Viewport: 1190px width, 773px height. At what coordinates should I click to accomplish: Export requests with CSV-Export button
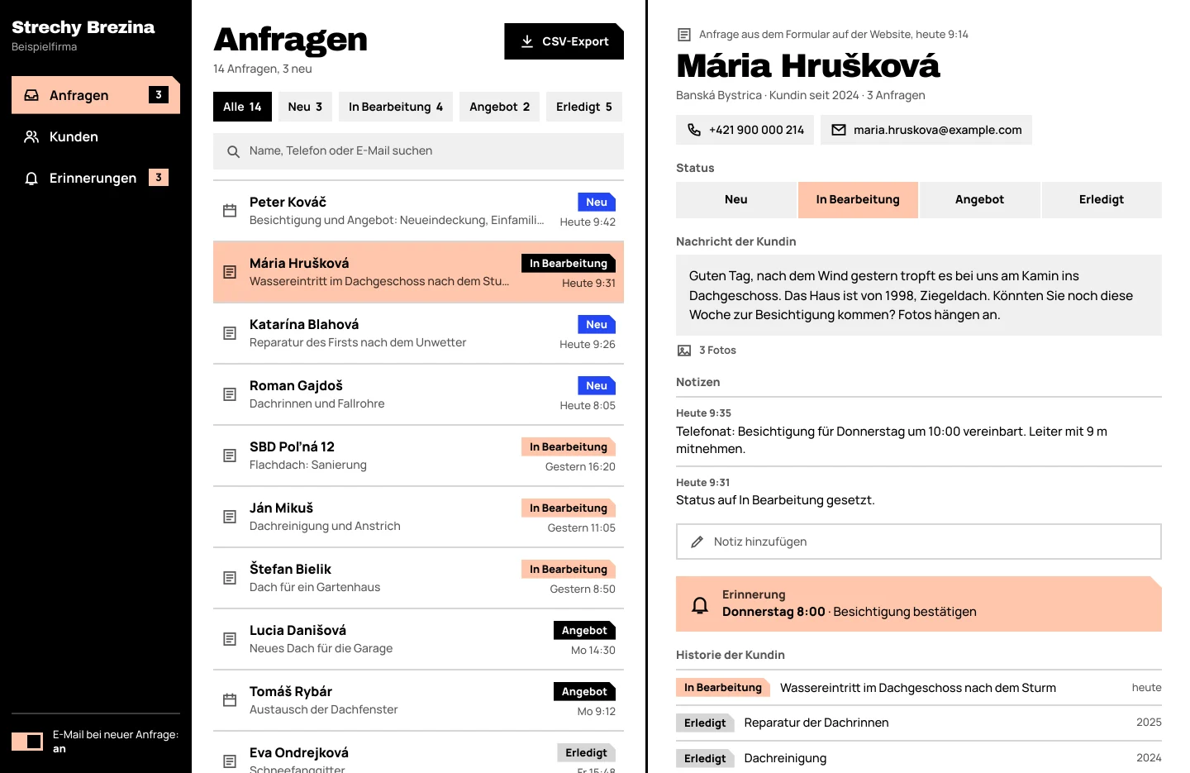pyautogui.click(x=564, y=41)
